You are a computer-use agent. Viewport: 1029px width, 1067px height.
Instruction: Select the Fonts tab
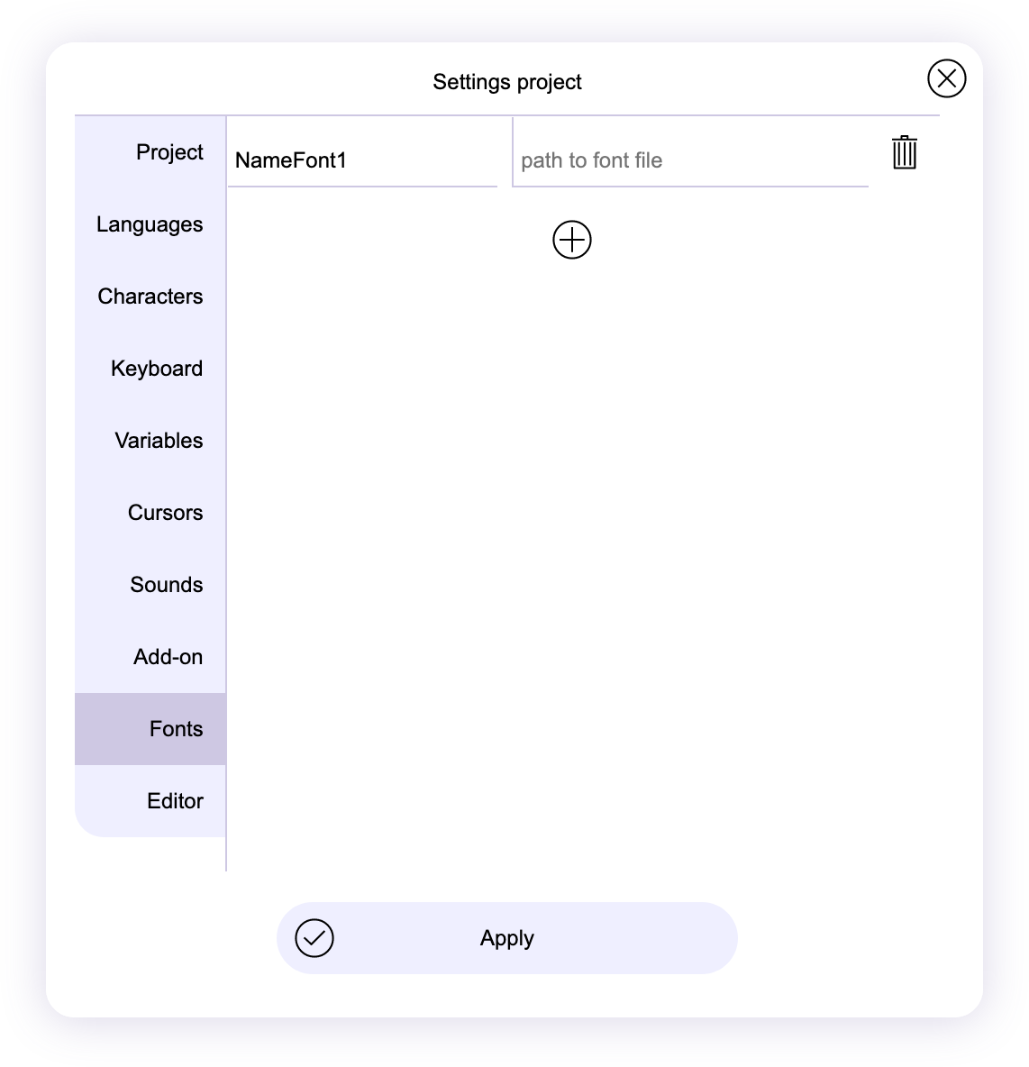point(176,729)
